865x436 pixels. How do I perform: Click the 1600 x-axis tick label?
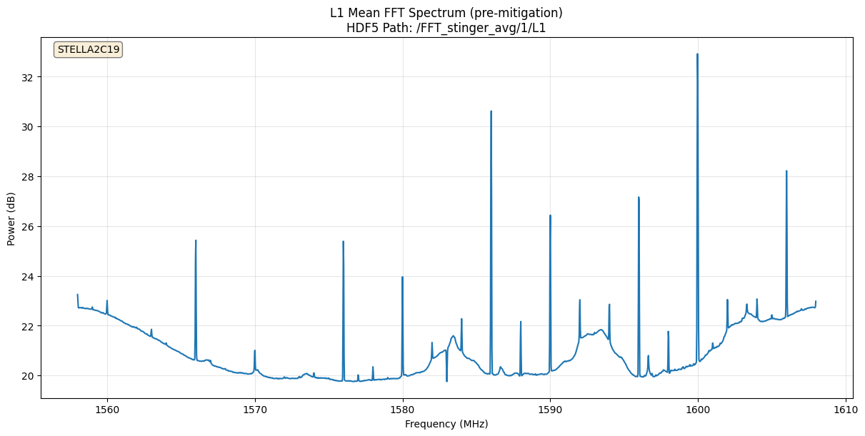pos(698,410)
